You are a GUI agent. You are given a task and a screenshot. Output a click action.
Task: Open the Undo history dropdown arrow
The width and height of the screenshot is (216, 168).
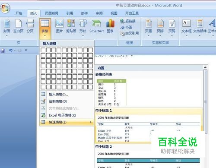[15, 51]
